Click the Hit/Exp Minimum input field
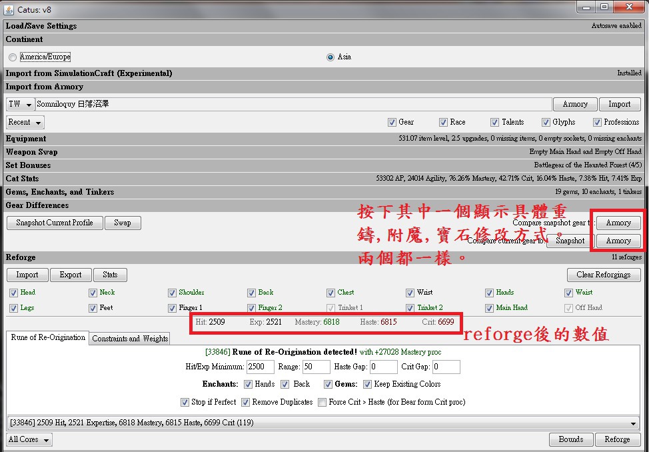The height and width of the screenshot is (452, 649). [261, 367]
